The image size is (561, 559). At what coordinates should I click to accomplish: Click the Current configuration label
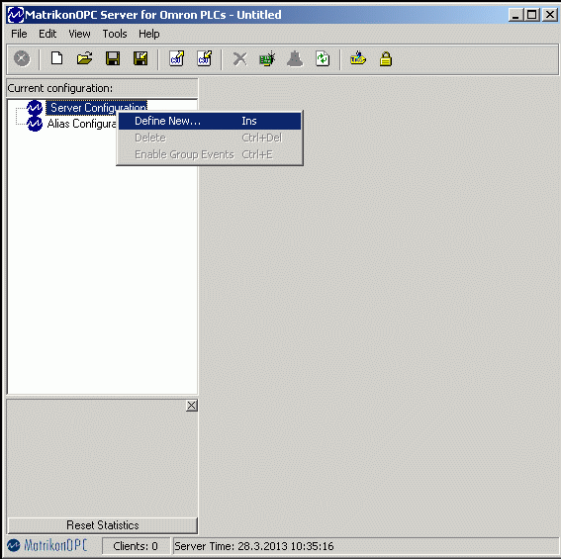[x=60, y=88]
